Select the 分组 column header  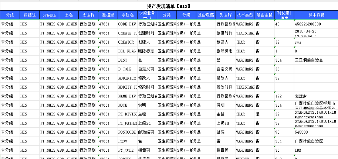(x=10, y=15)
